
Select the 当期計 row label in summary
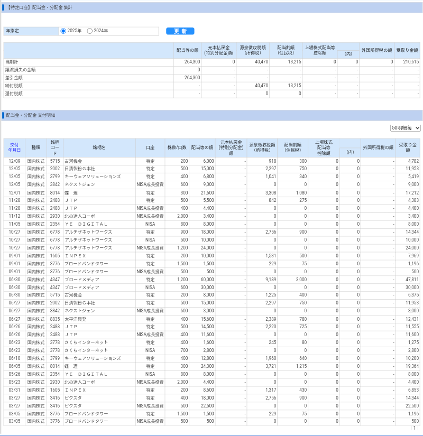pyautogui.click(x=12, y=62)
